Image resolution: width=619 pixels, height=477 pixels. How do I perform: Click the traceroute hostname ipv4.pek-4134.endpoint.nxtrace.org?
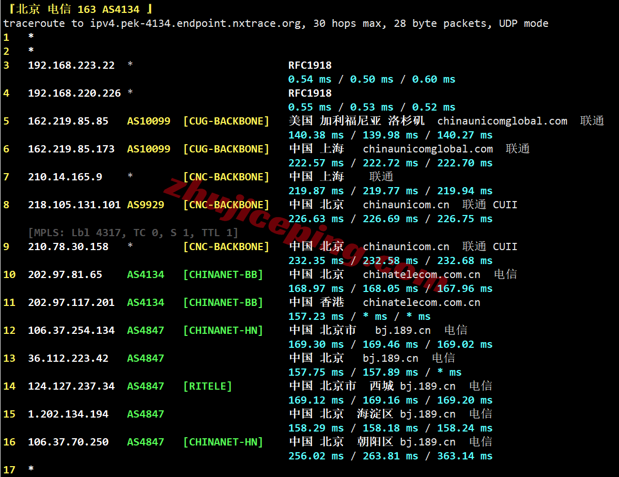coord(195,24)
